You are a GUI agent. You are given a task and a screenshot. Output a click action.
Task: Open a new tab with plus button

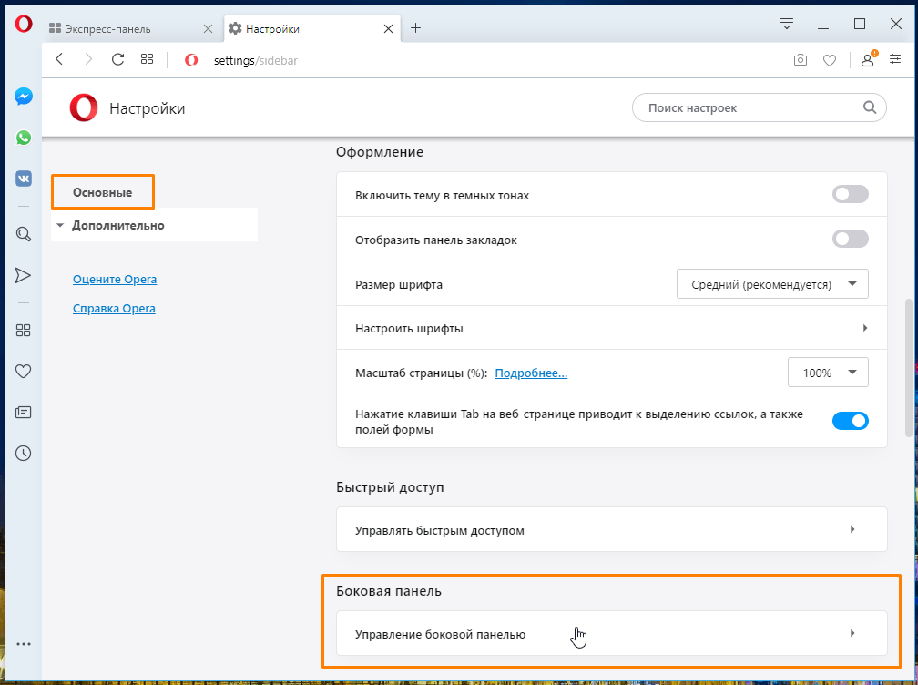click(x=415, y=27)
